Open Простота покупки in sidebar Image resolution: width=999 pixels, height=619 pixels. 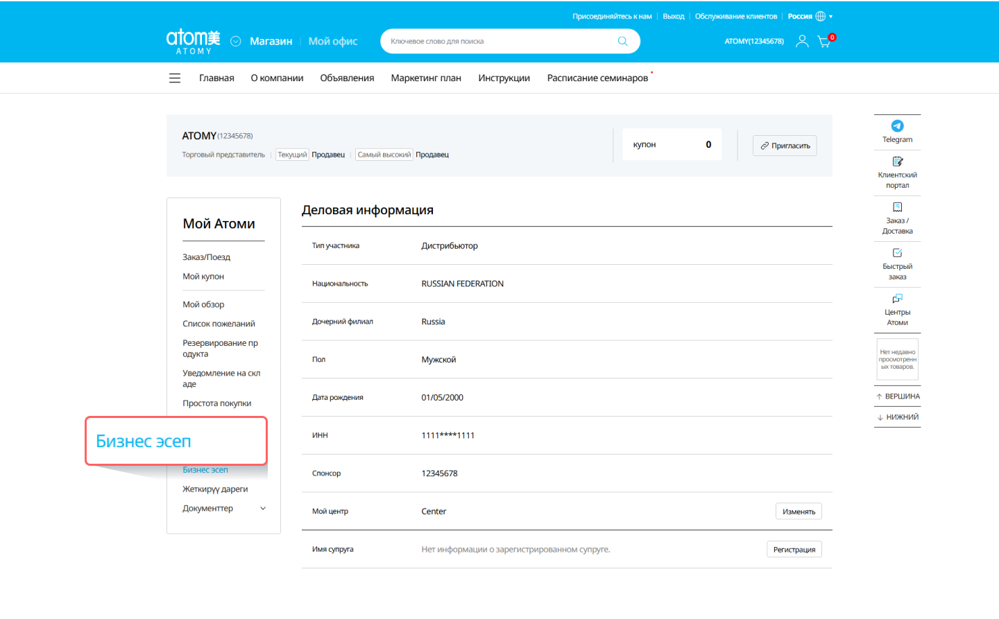pos(217,403)
